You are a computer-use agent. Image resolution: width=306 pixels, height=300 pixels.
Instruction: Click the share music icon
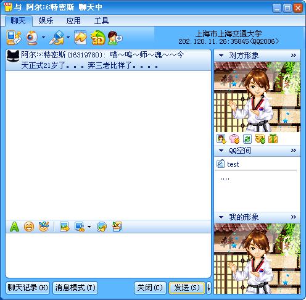tap(102, 227)
